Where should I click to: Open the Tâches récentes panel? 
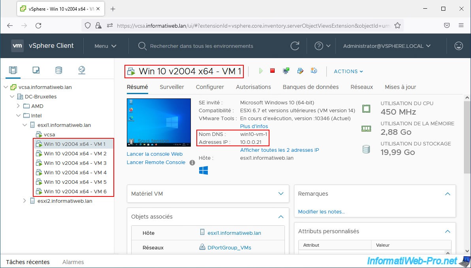pos(28,262)
